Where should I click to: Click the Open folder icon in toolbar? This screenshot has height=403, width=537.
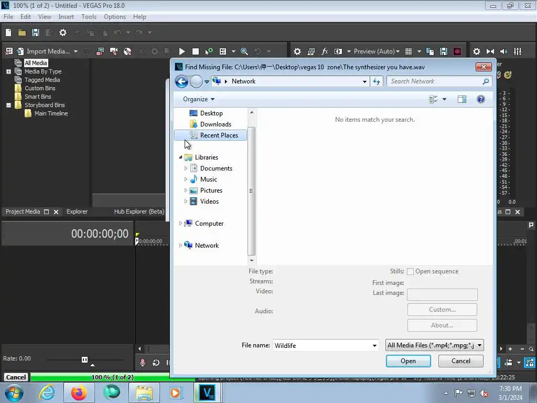coord(22,33)
